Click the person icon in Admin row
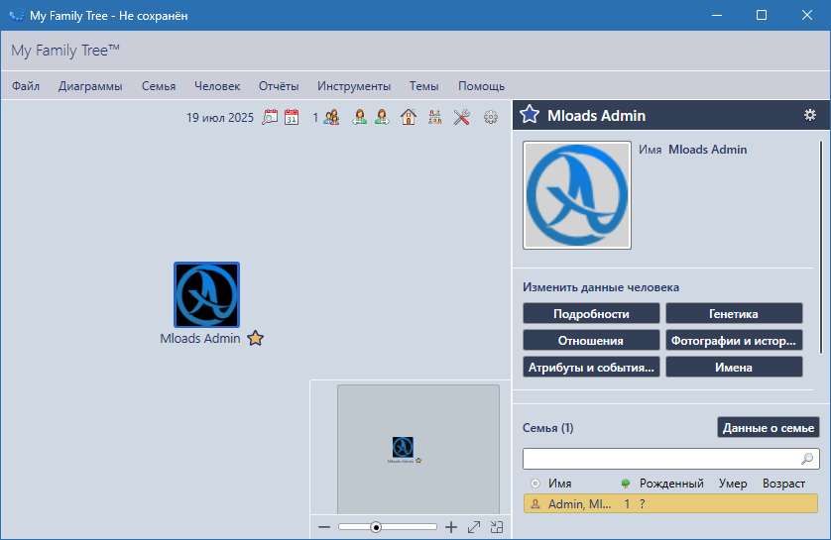 [x=535, y=504]
